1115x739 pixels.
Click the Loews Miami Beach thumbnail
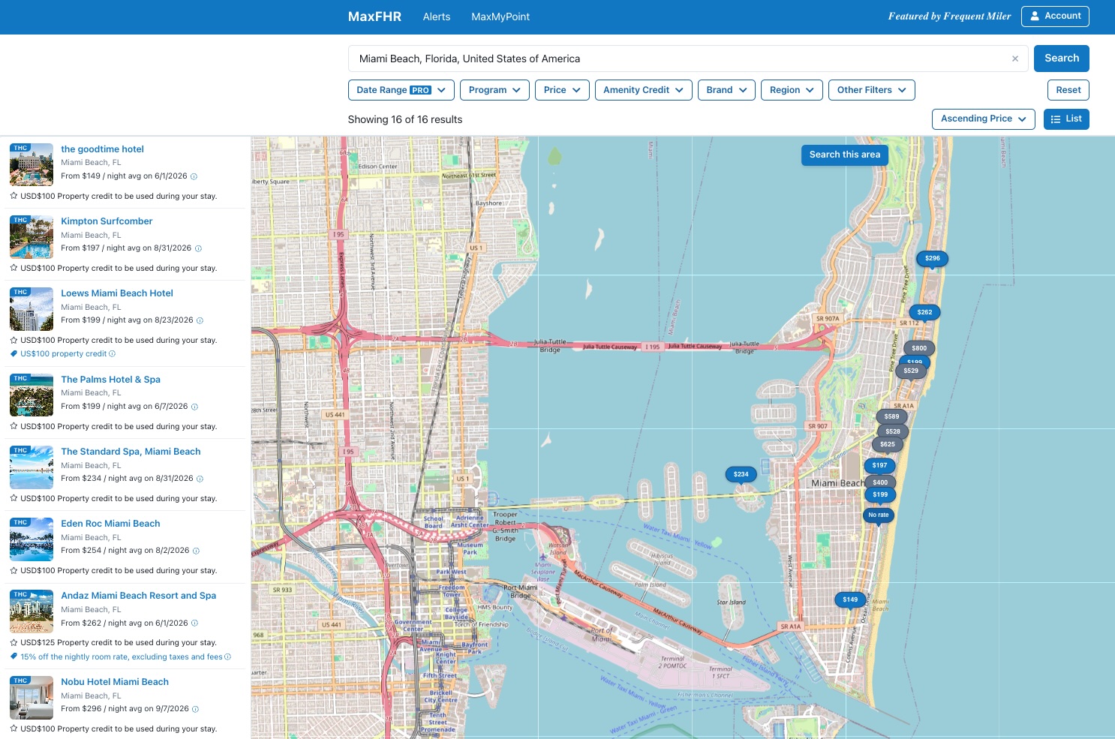point(32,308)
